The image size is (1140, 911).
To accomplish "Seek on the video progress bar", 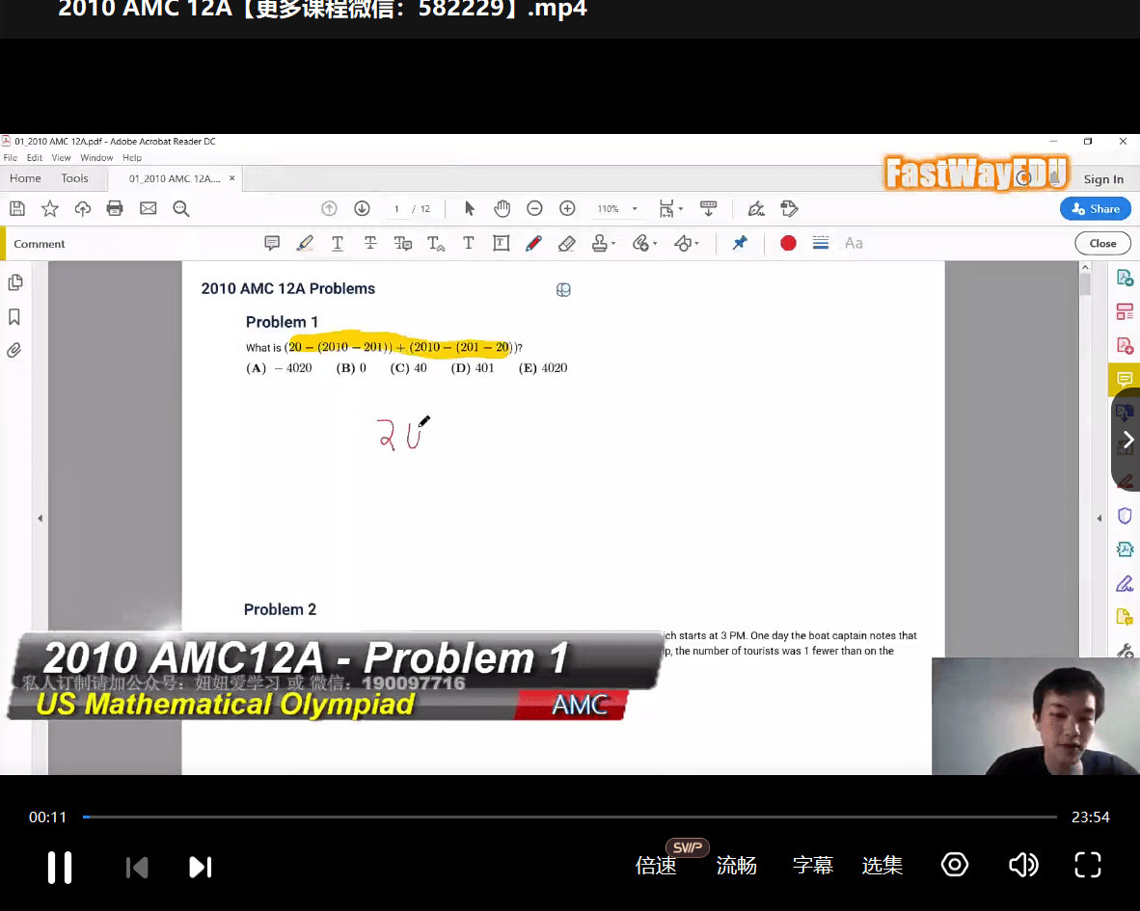I will click(x=570, y=817).
